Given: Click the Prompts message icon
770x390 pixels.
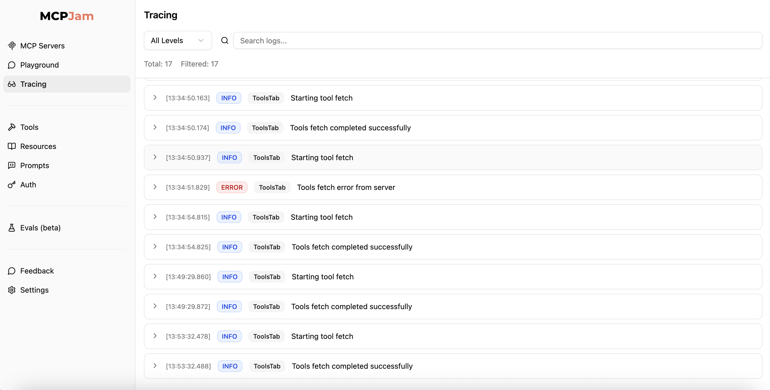Looking at the screenshot, I should pos(12,165).
